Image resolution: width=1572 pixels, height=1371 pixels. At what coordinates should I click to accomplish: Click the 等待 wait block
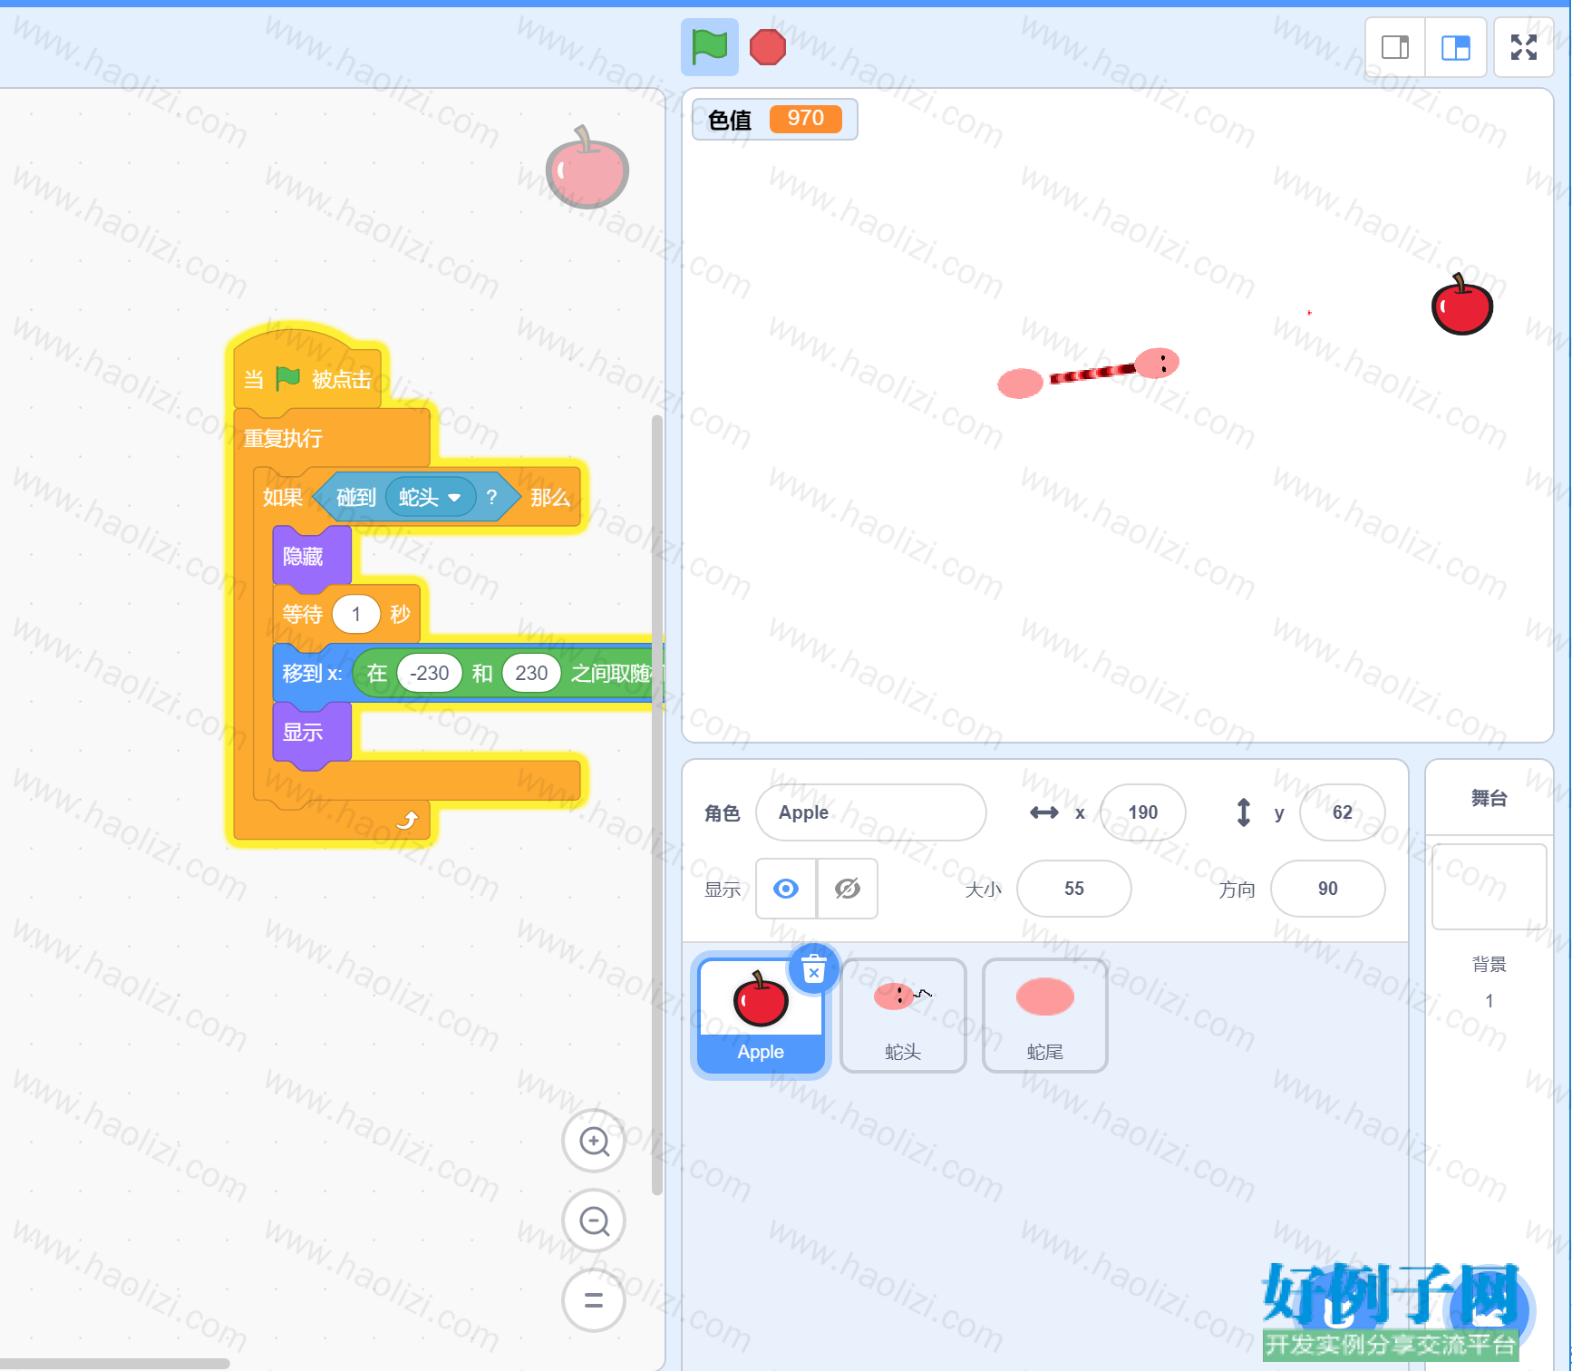click(302, 615)
